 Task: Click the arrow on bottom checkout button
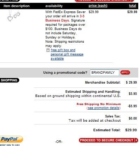tap(136, 140)
